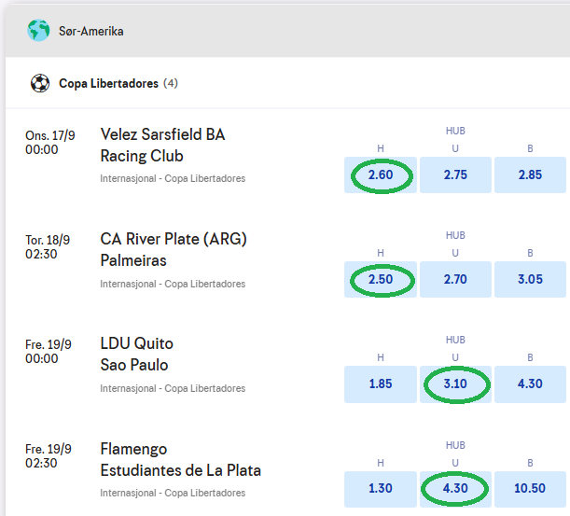Open the Velez Sarsfield BA vs Racing Club match
The height and width of the screenshot is (516, 570).
click(162, 145)
